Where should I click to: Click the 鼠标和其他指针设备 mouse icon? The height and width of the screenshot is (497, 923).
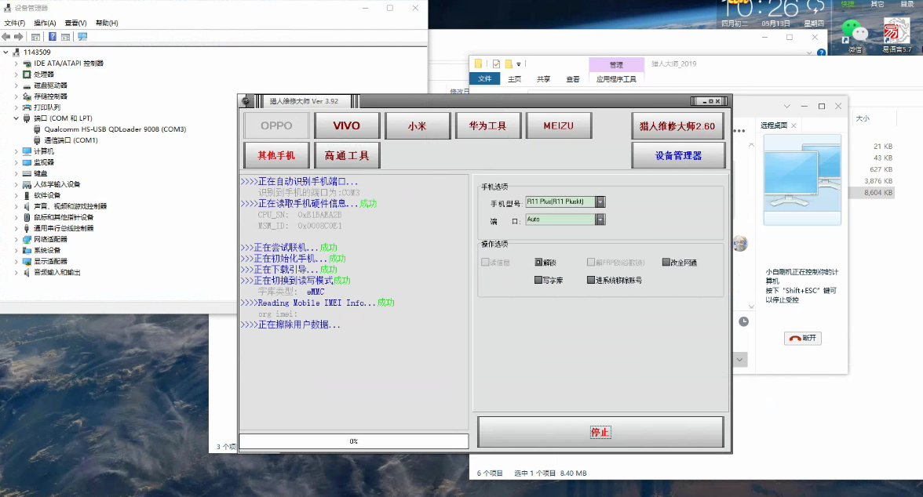point(27,218)
